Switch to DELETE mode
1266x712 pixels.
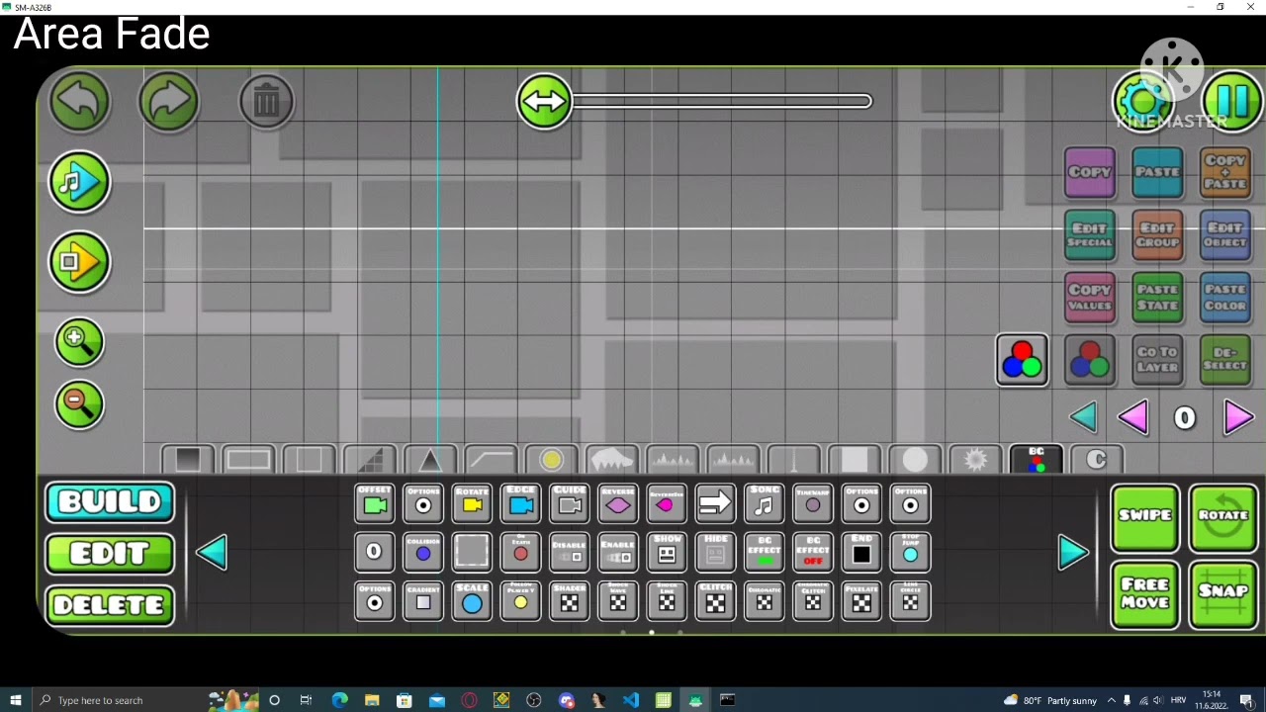point(110,605)
